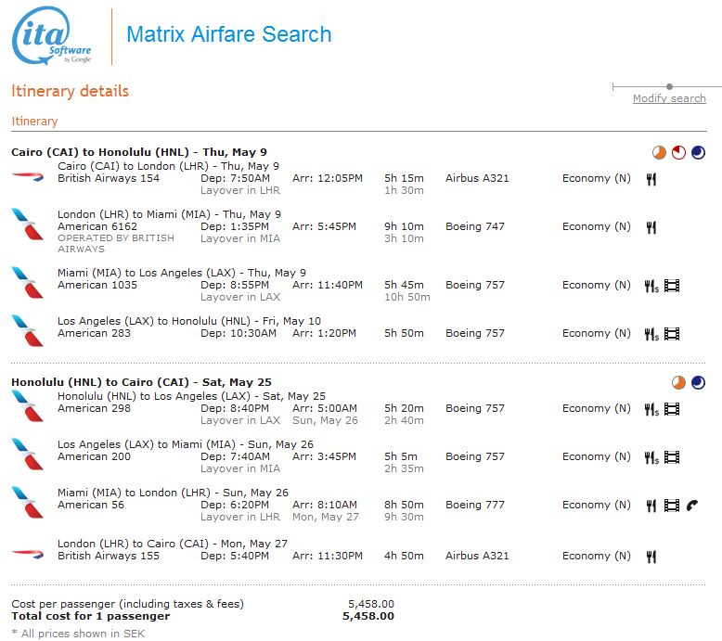Screen dimensions: 722x641
Task: Click the Matrix Airfare Search title
Action: click(x=228, y=35)
